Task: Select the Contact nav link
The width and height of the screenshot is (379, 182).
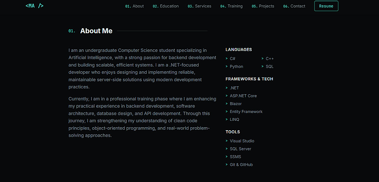Action: click(294, 6)
